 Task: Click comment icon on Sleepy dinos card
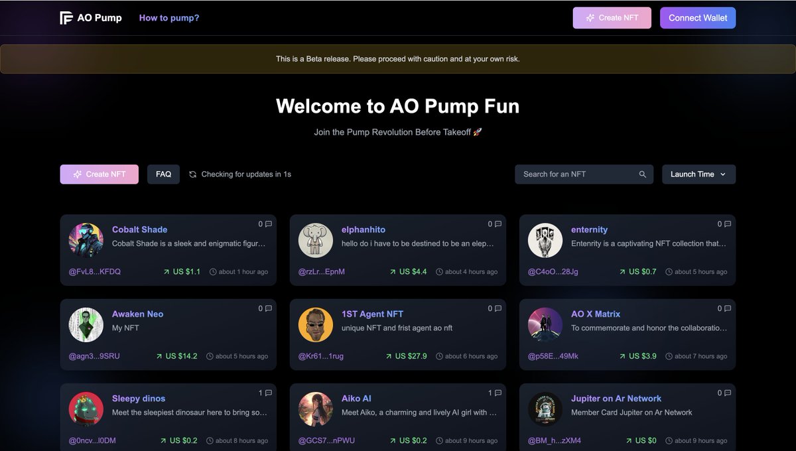[269, 393]
